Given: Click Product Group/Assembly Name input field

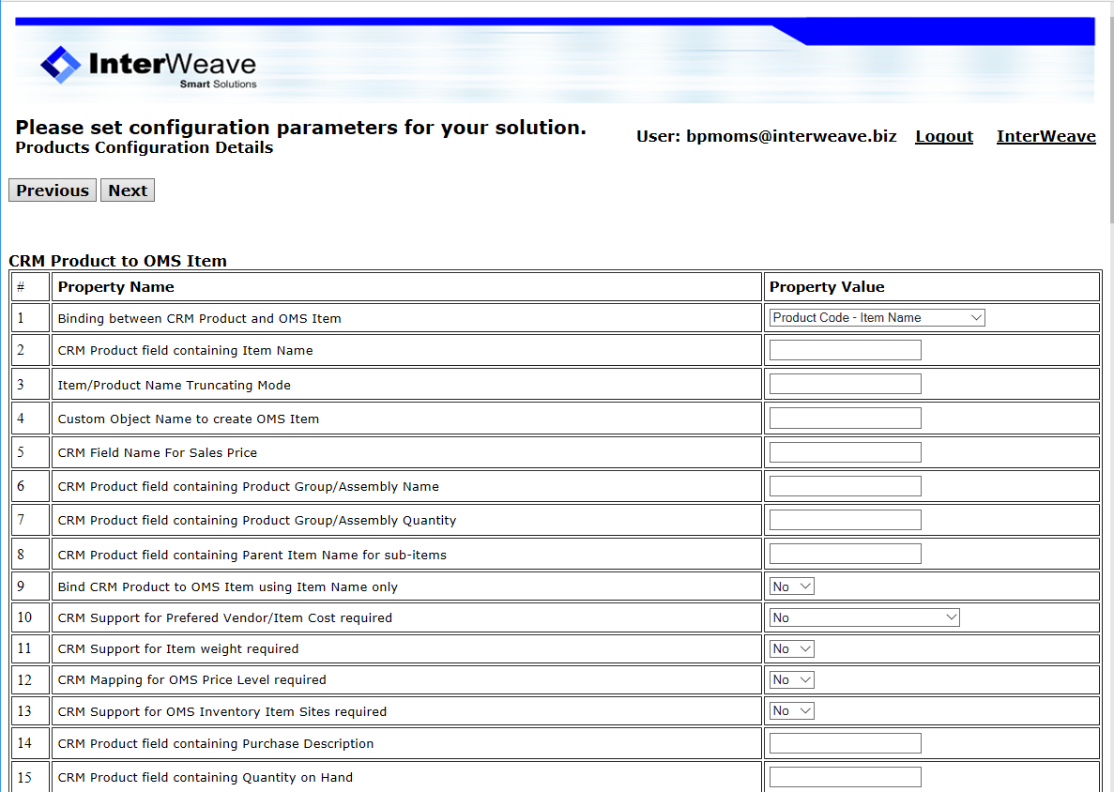Looking at the screenshot, I should click(x=845, y=486).
